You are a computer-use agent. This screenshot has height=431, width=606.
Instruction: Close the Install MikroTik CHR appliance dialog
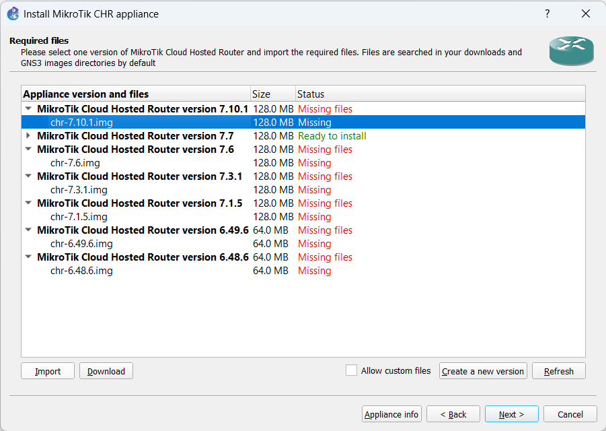click(x=586, y=14)
